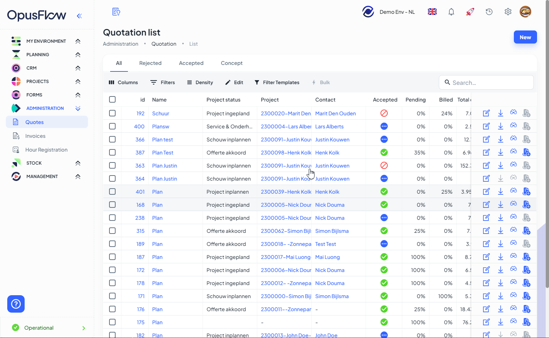Screen dimensions: 549x338
Task: Click binoculars preview icon for quote 387
Action: (x=513, y=152)
